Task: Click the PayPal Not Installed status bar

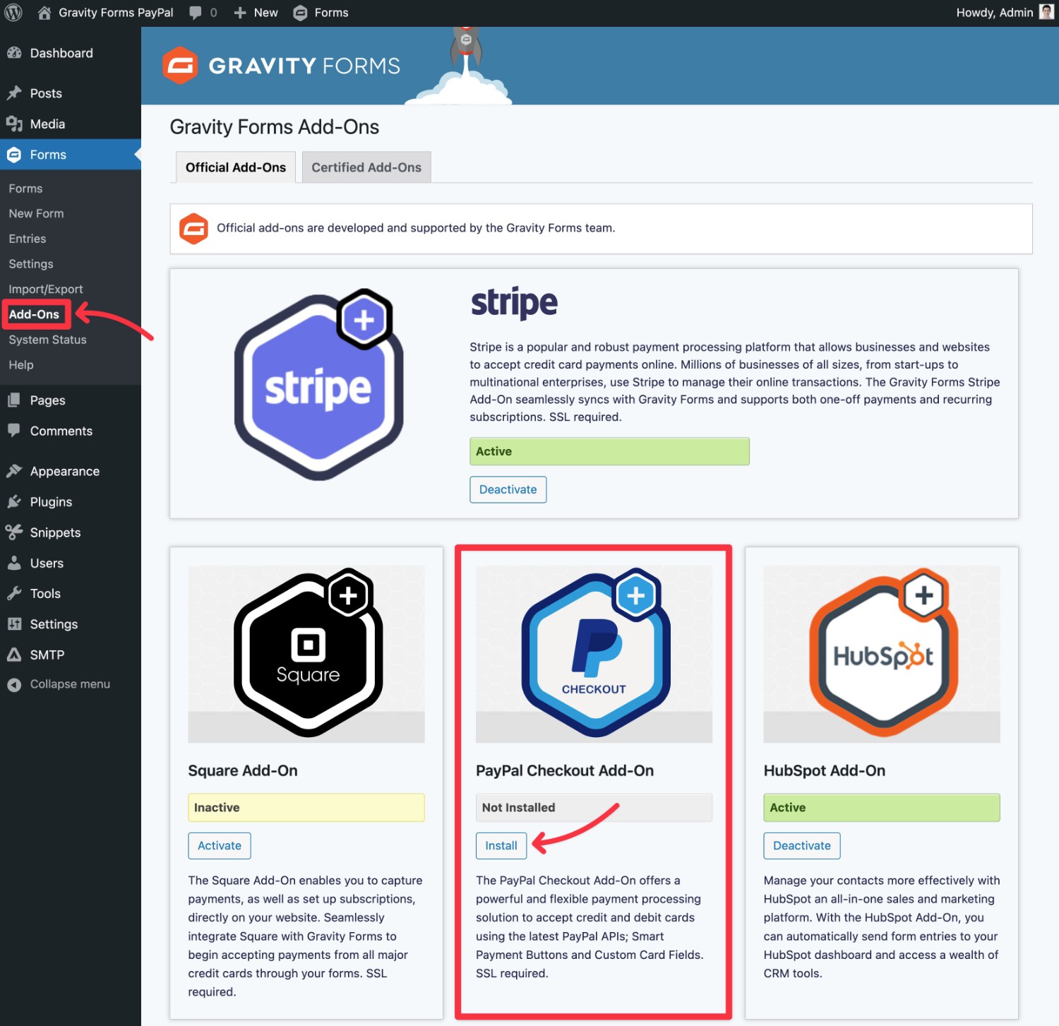Action: 594,808
